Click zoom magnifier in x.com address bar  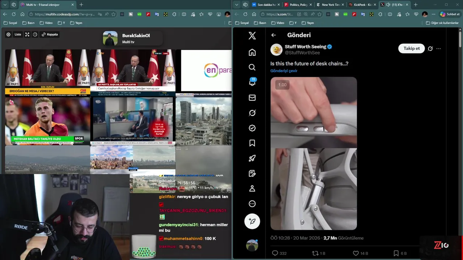point(306,14)
